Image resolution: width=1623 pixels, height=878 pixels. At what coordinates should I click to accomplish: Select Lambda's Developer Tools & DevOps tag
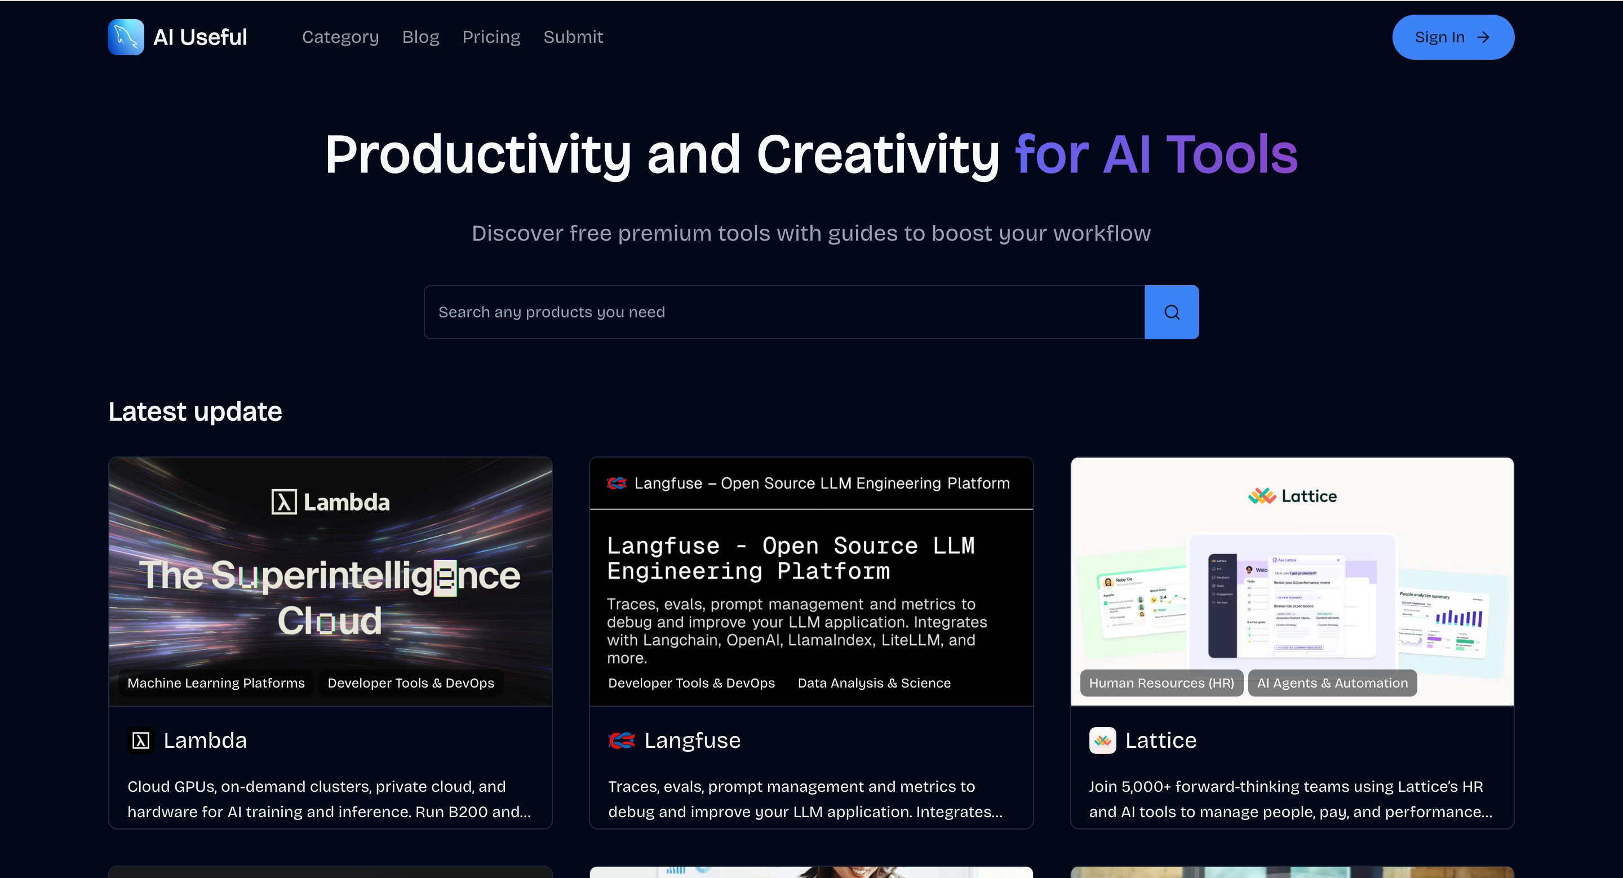(411, 683)
